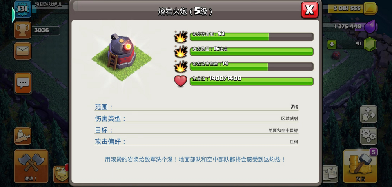Open the army troops overview icon

[22, 136]
